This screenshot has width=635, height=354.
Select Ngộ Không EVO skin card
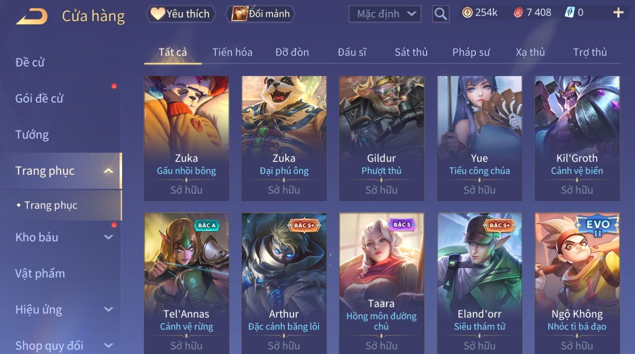point(577,283)
